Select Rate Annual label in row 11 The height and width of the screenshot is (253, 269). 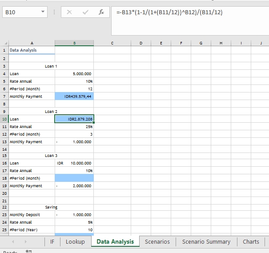coord(32,127)
